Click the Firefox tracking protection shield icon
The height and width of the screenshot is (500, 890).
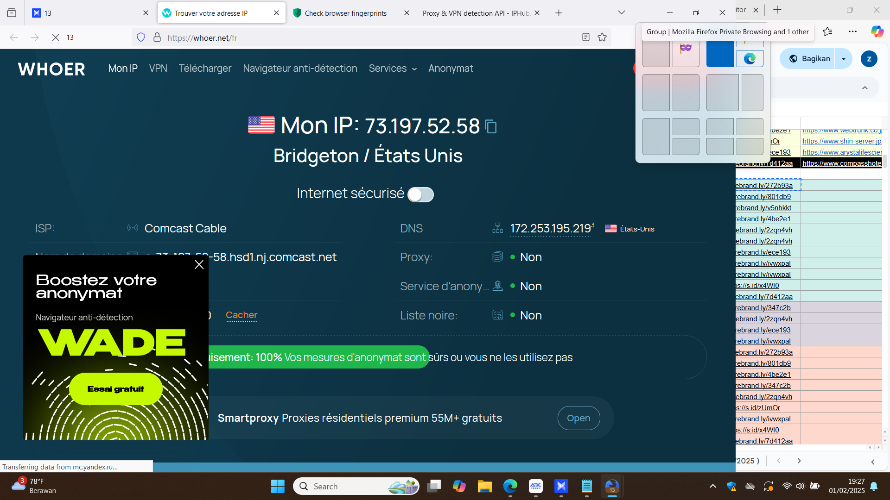point(141,37)
